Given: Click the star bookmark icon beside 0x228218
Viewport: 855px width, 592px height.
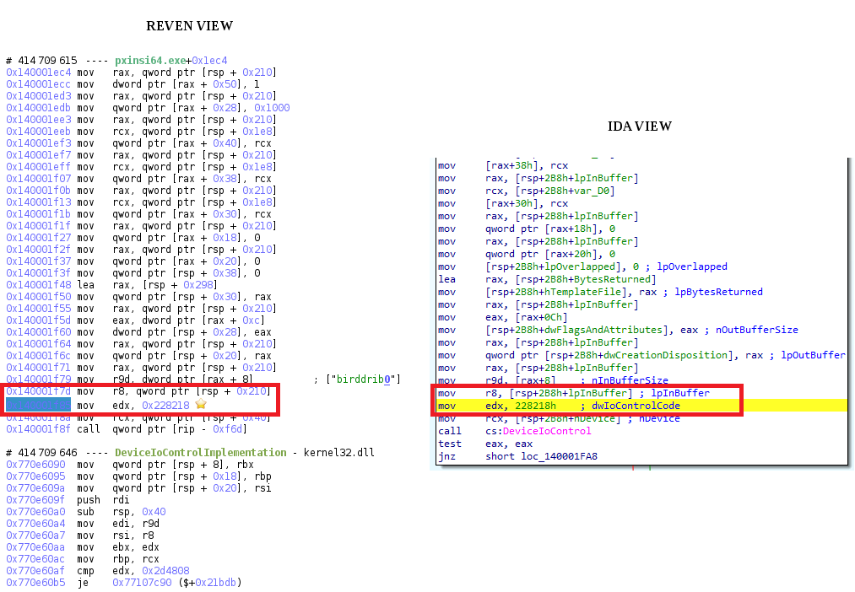Looking at the screenshot, I should coord(201,405).
